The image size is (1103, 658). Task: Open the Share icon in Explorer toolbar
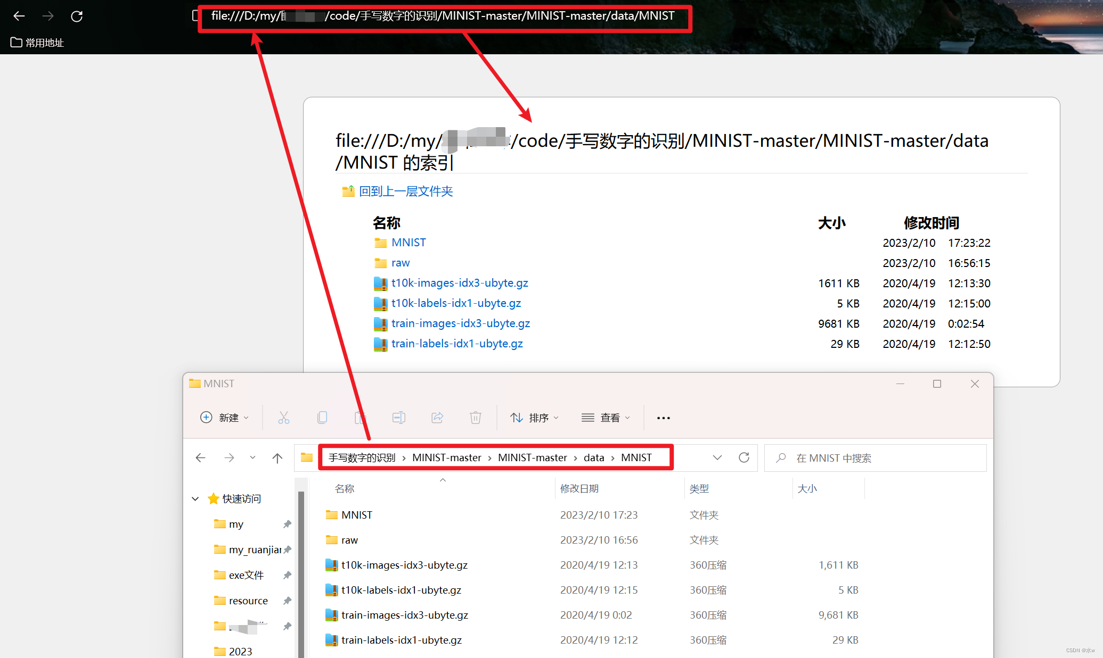437,417
